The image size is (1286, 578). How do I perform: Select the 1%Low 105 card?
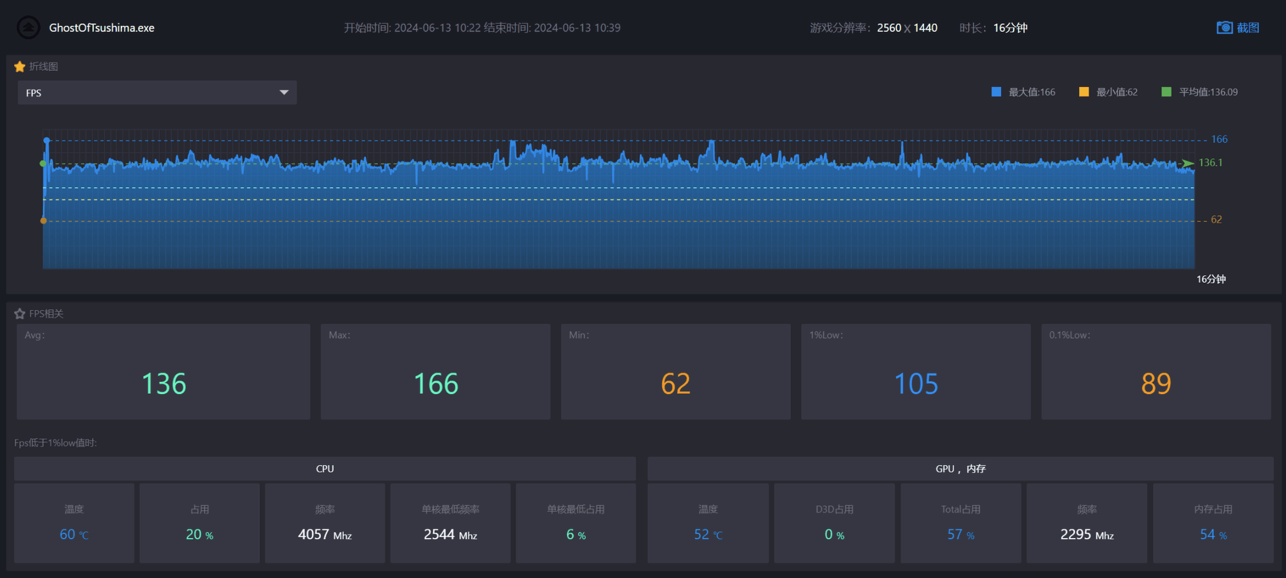point(916,372)
